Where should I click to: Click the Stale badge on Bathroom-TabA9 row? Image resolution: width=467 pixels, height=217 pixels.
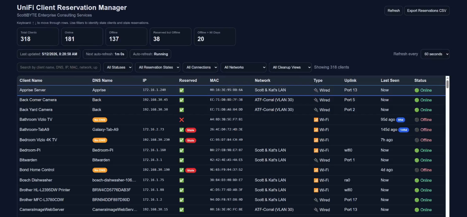pos(191,130)
